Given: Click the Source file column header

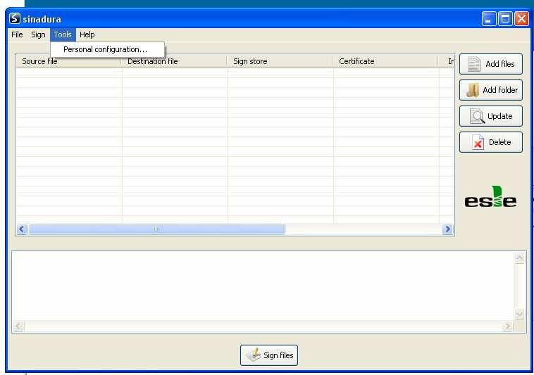Looking at the screenshot, I should pyautogui.click(x=68, y=61).
